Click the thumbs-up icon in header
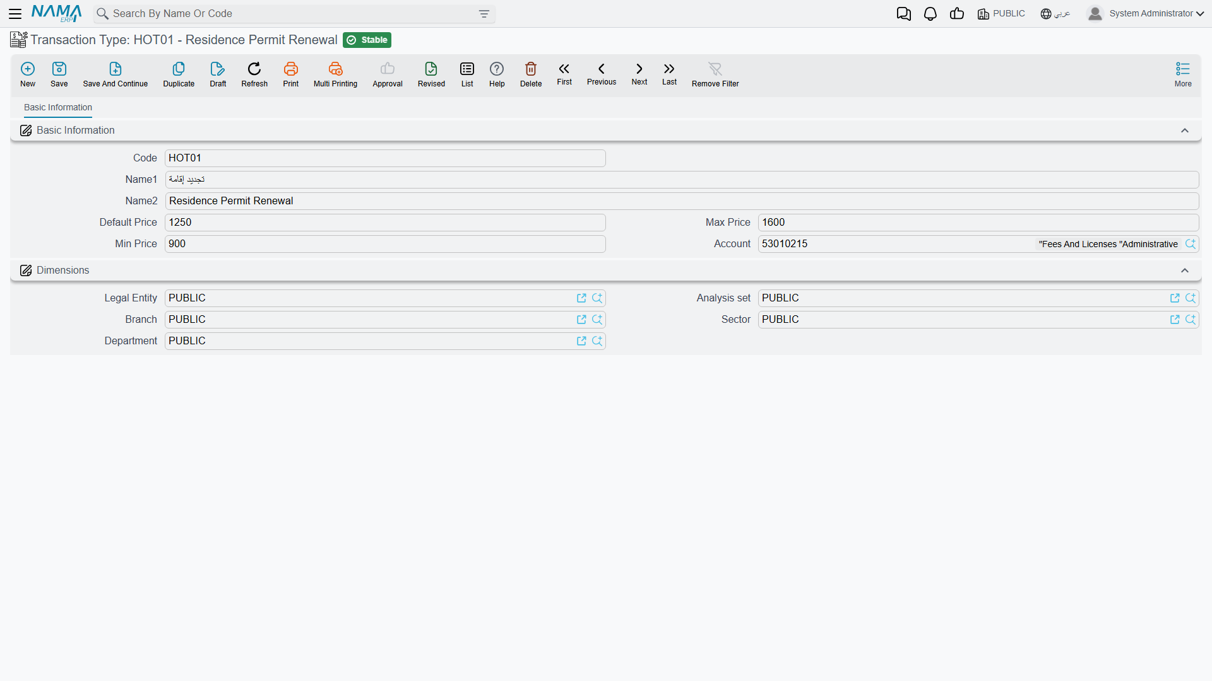Image resolution: width=1212 pixels, height=681 pixels. point(957,14)
